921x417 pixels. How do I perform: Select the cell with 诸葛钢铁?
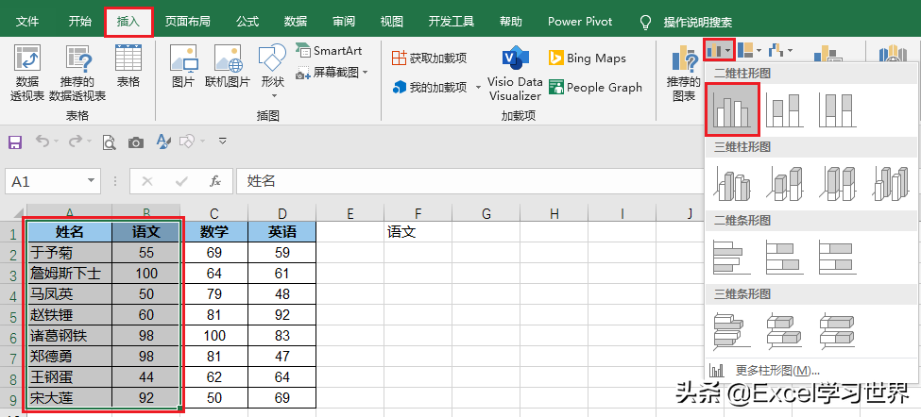pos(69,336)
